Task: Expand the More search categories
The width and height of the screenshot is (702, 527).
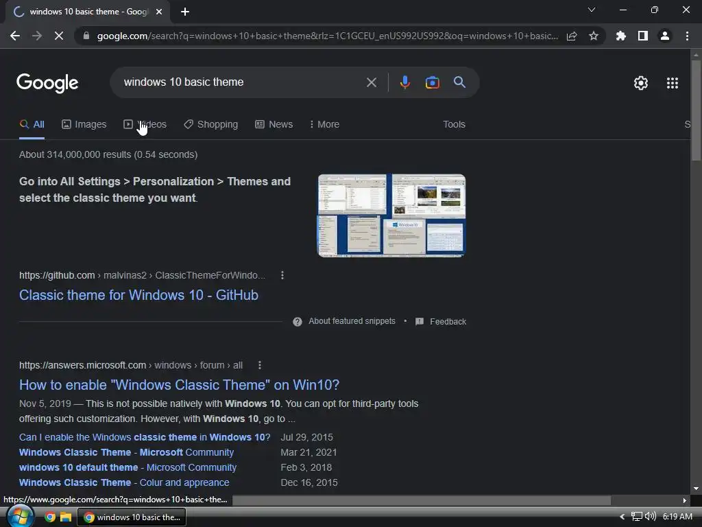Action: pos(324,125)
